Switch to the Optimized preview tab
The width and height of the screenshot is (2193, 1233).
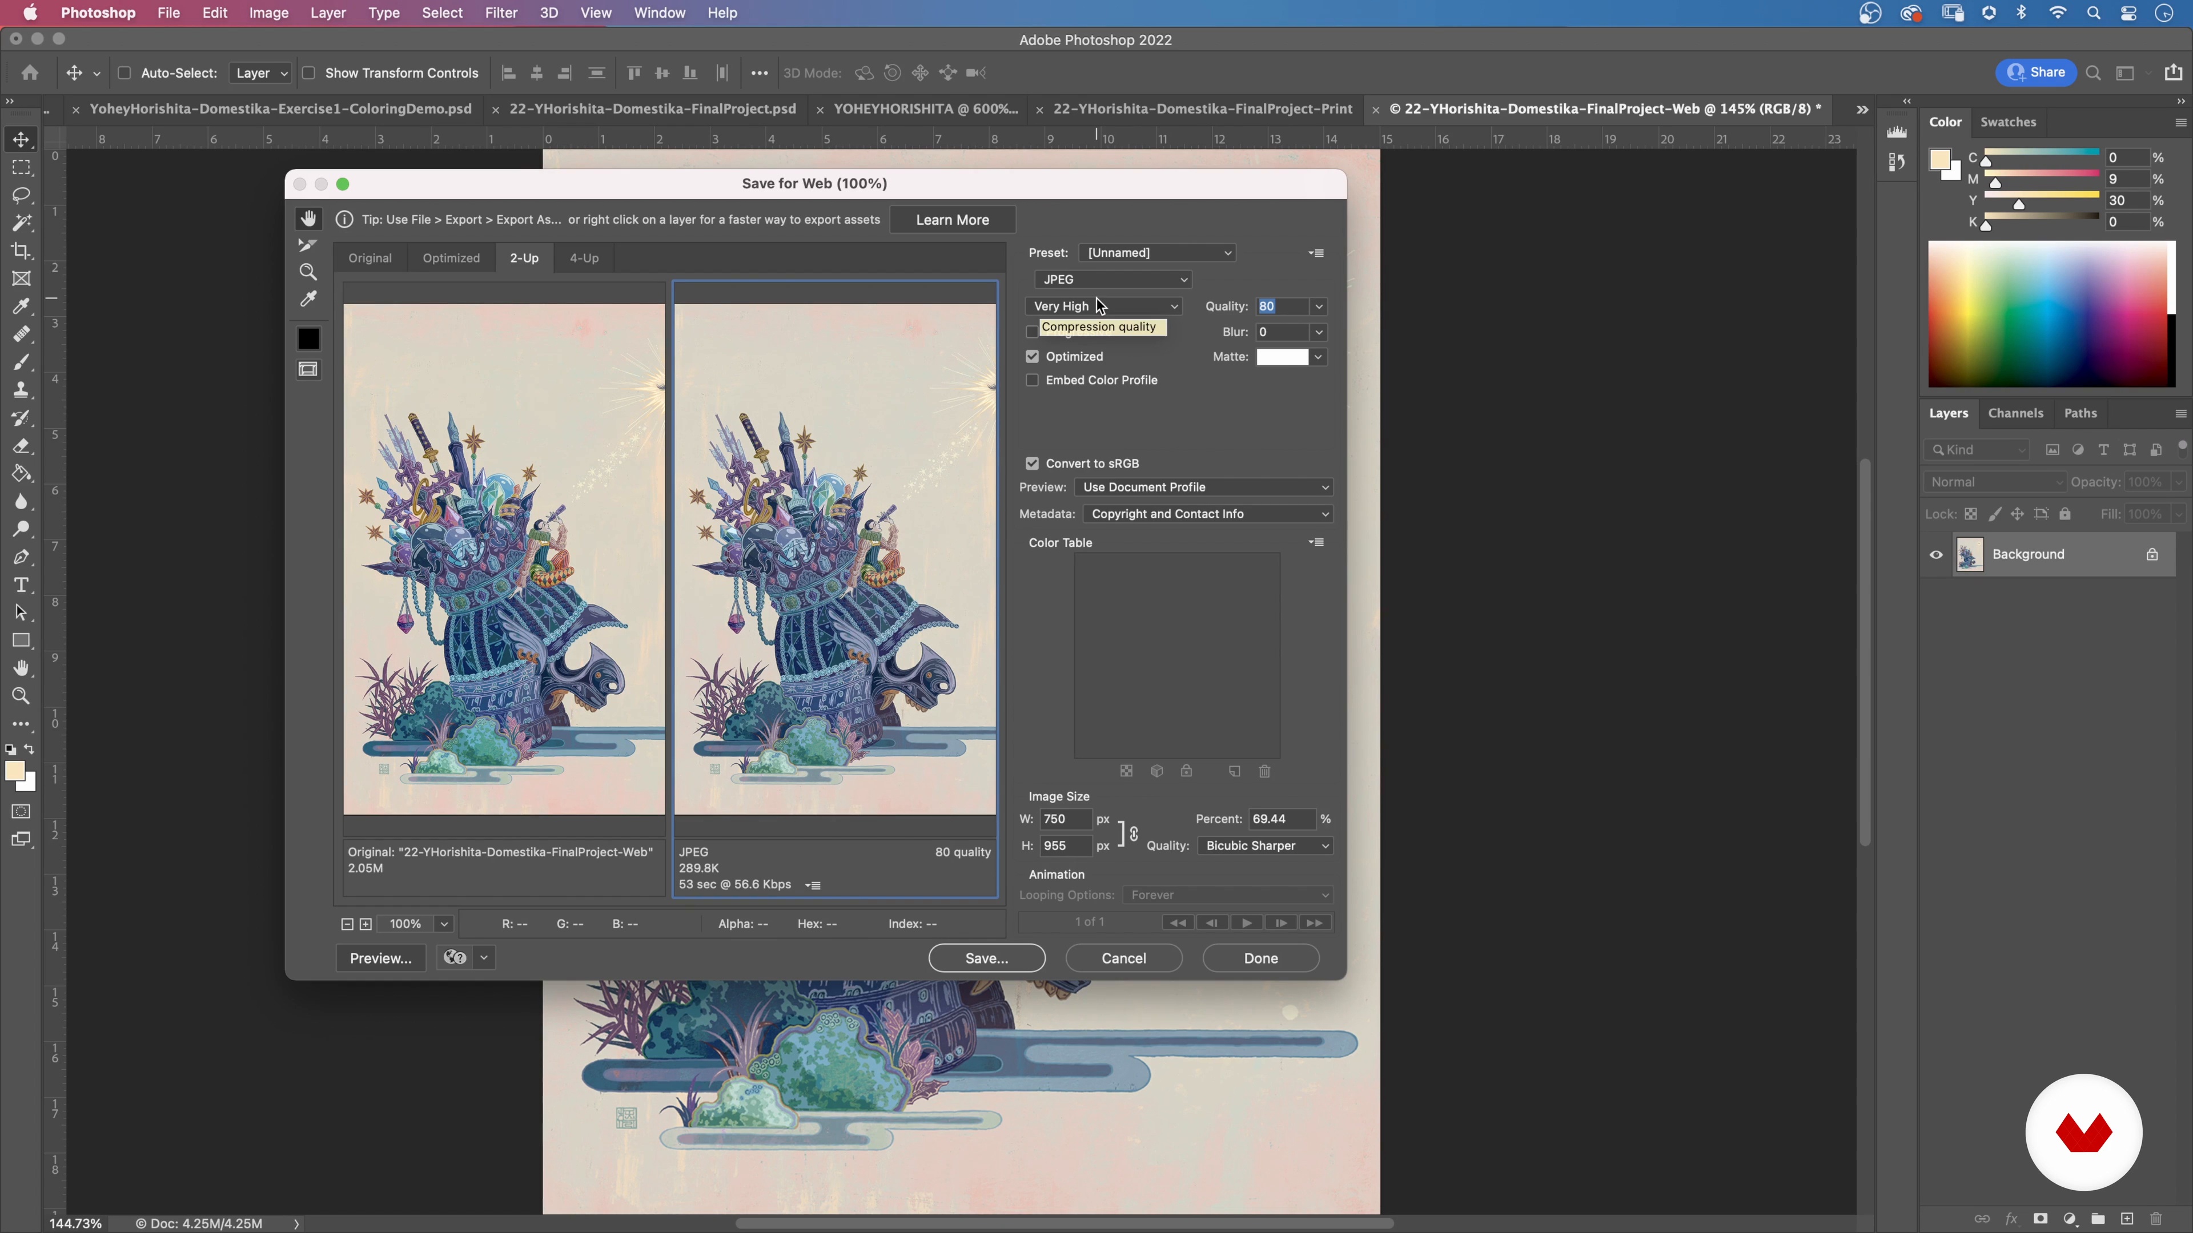(x=451, y=258)
